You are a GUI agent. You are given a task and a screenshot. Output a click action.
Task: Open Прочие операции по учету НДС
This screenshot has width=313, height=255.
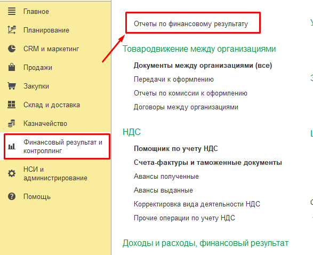pyautogui.click(x=184, y=218)
